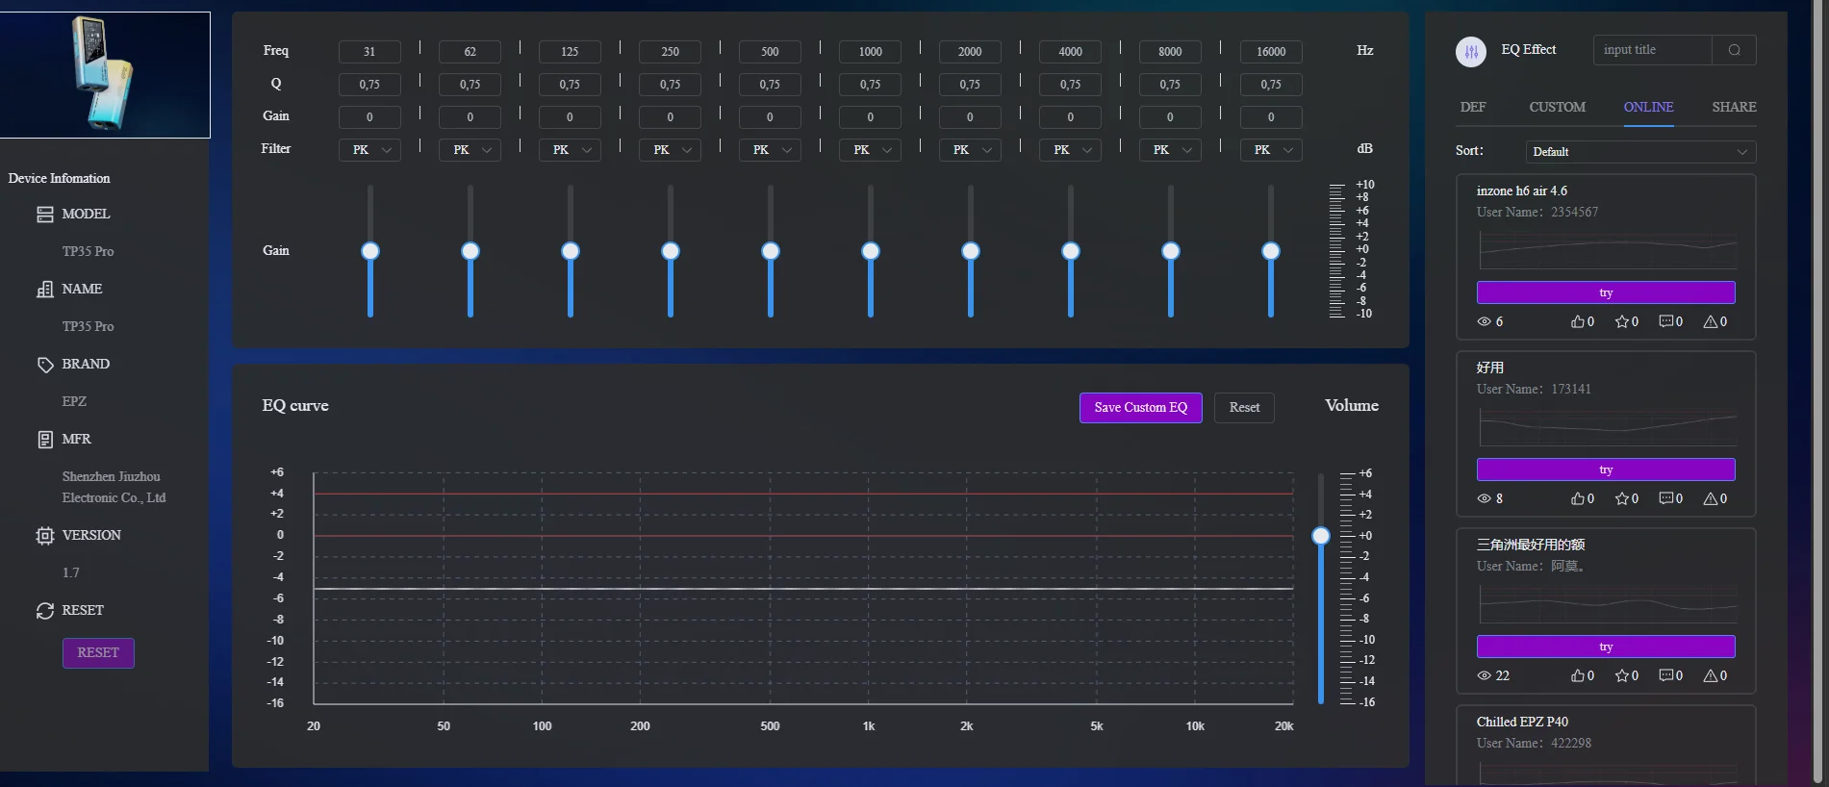Click the Volume slider handle
This screenshot has height=787, width=1829.
click(1321, 536)
